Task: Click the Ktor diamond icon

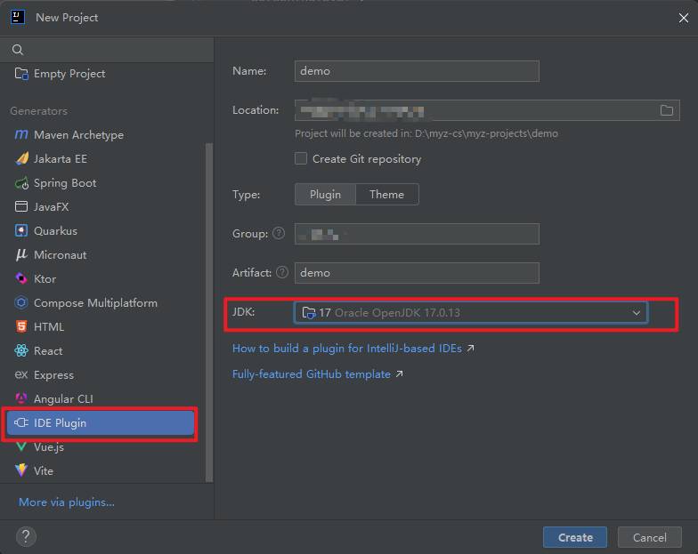Action: tap(21, 279)
